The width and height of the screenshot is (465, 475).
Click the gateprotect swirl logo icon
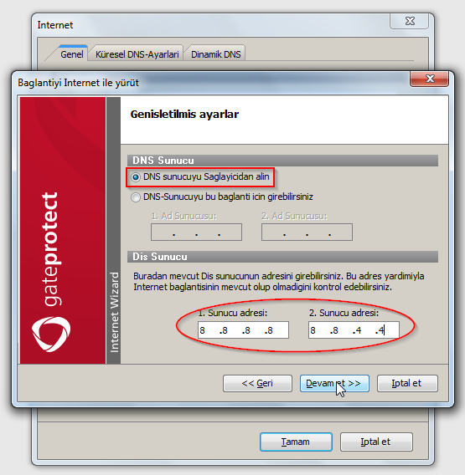(x=51, y=335)
